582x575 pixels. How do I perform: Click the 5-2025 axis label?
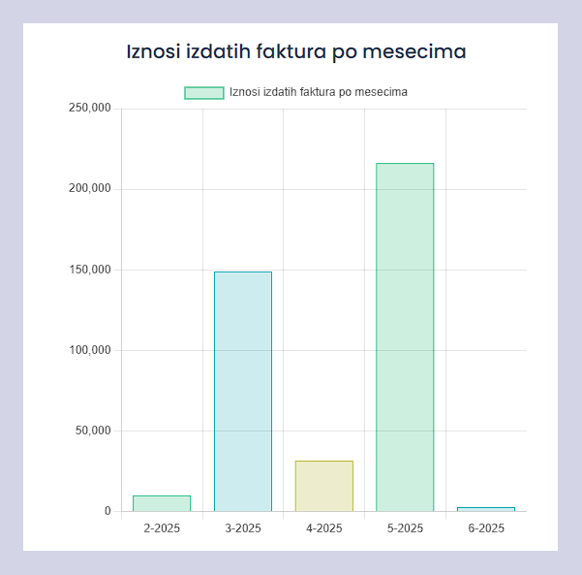click(x=405, y=528)
